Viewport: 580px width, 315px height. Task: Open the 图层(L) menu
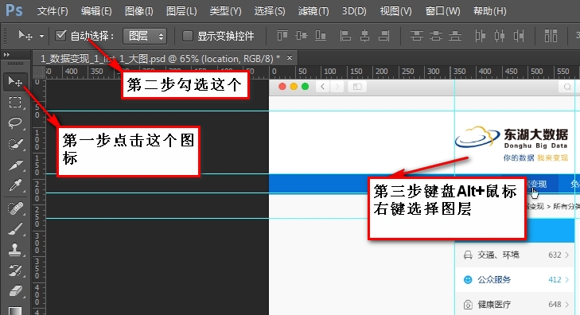181,11
